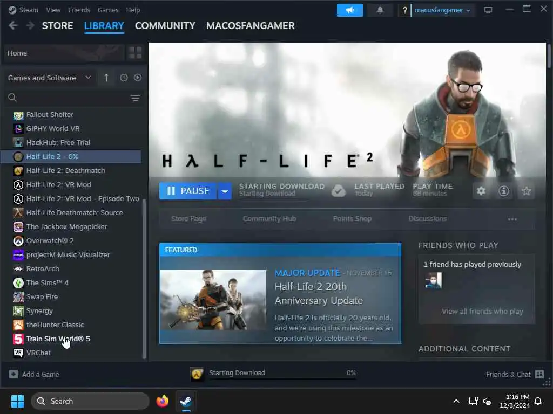Select The Jackbox Megapicker

click(x=71, y=227)
